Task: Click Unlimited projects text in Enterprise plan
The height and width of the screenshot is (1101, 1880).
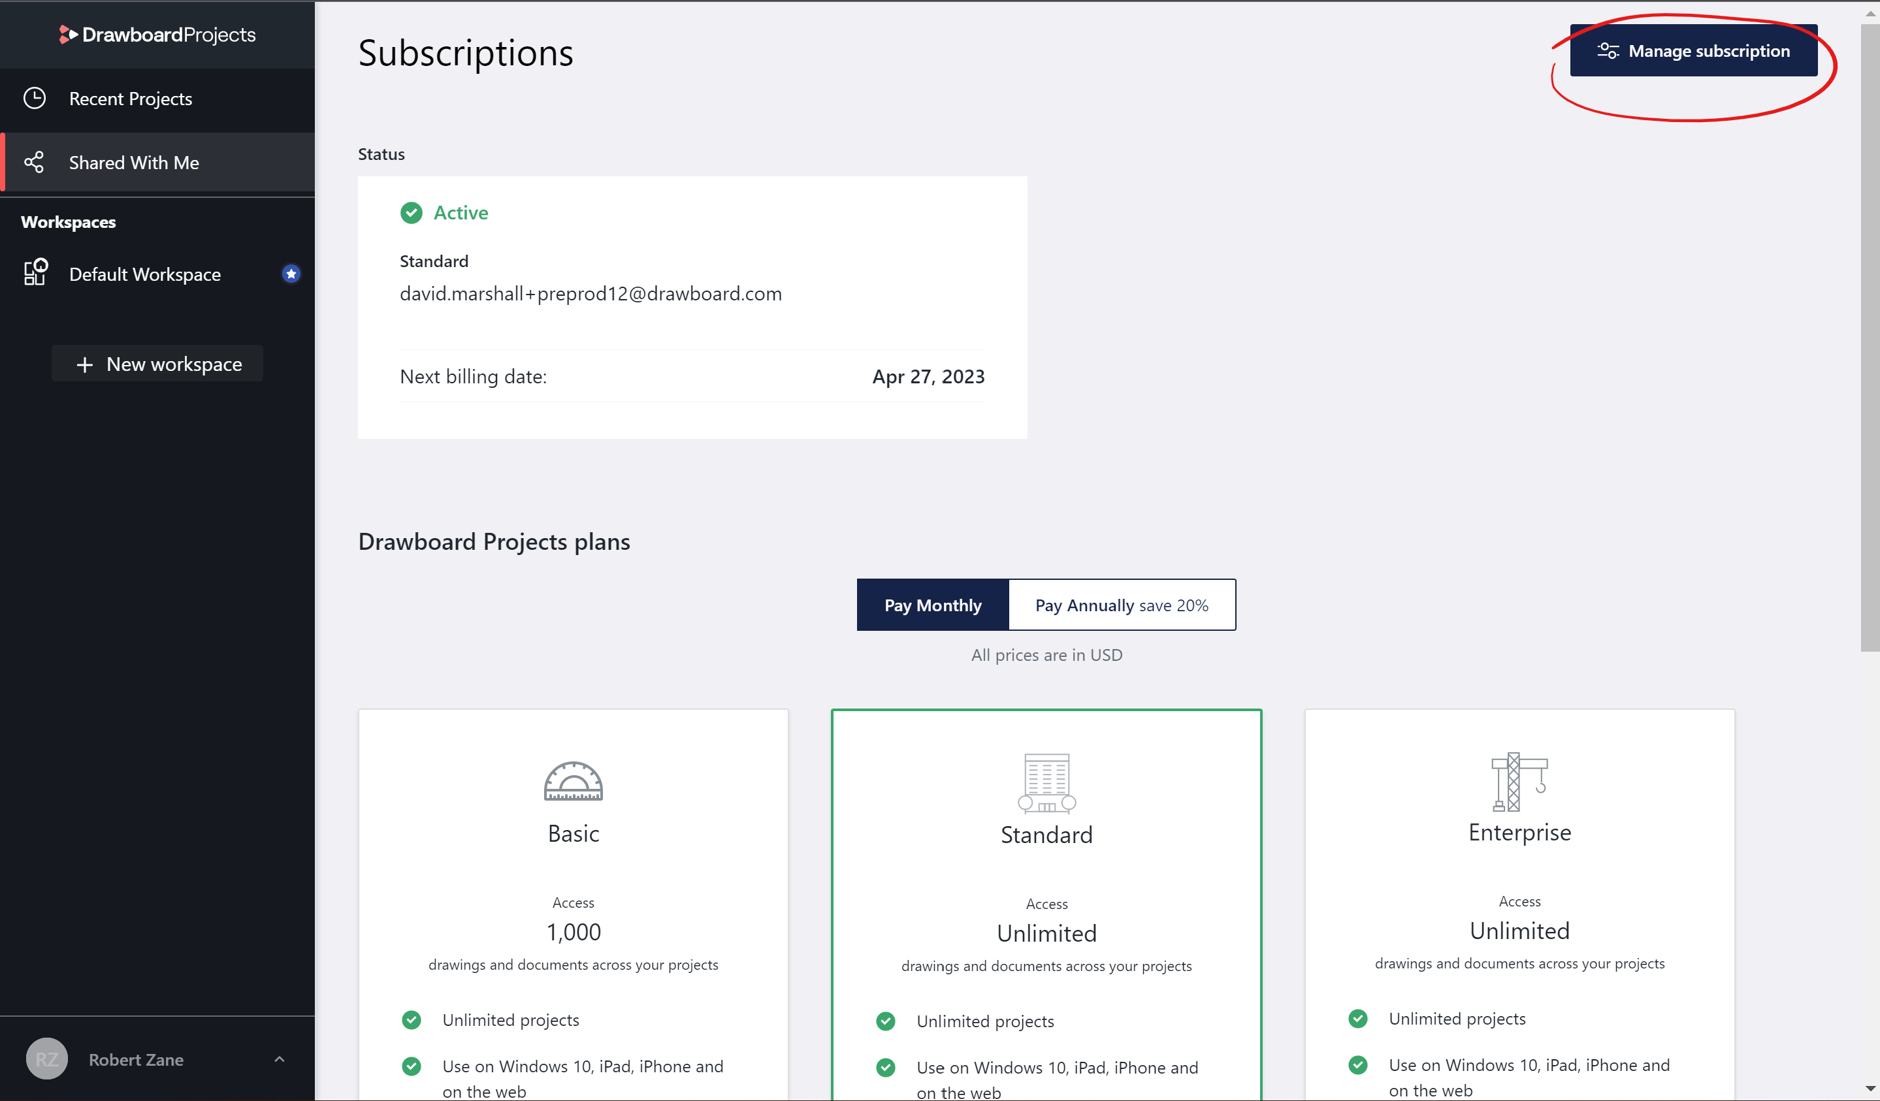Action: 1457,1019
